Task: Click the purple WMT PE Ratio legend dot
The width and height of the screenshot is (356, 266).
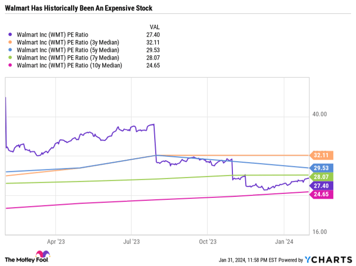Action: (x=11, y=35)
